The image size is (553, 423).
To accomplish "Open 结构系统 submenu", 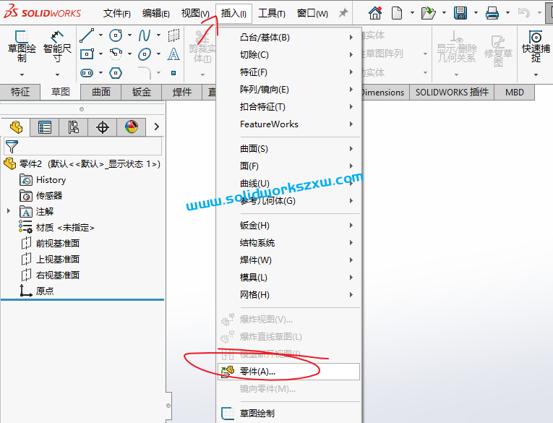I will [288, 242].
